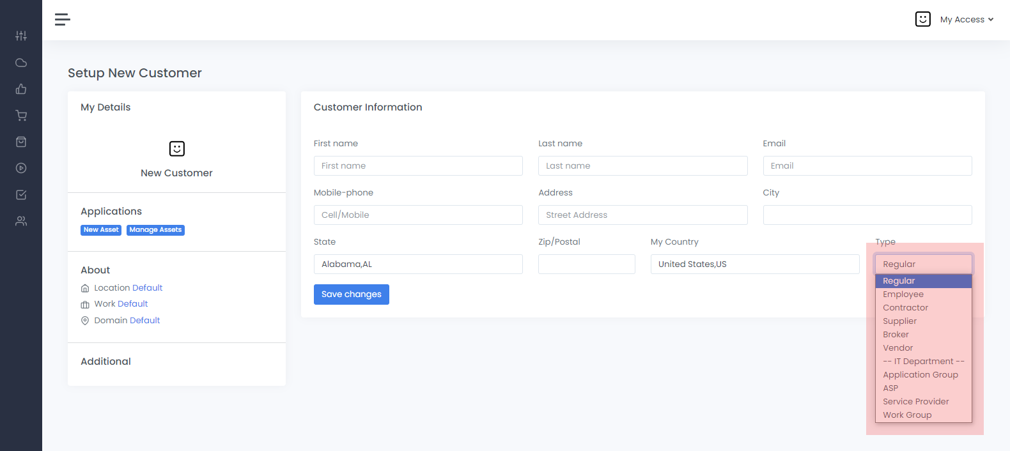Open the check-square tasks sidebar icon
The width and height of the screenshot is (1010, 451).
click(21, 195)
